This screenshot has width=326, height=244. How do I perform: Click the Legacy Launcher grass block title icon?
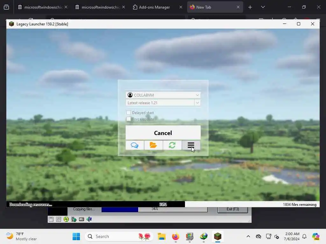click(x=11, y=24)
